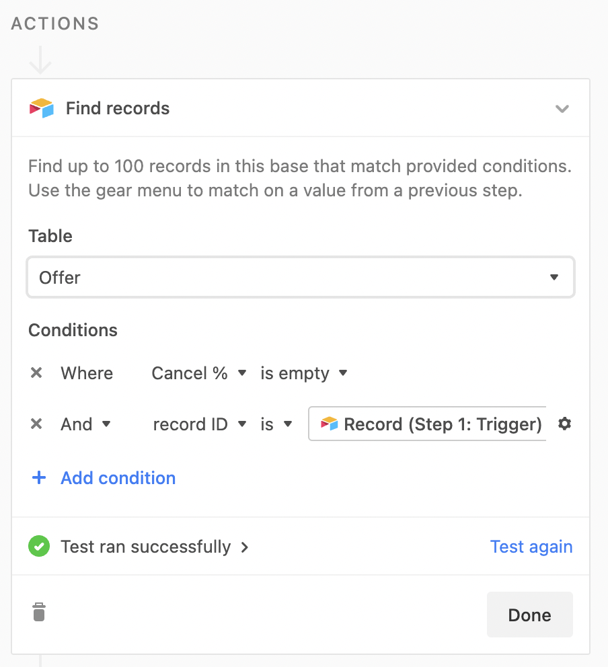Click the Airtable icon in Record token

(x=329, y=424)
